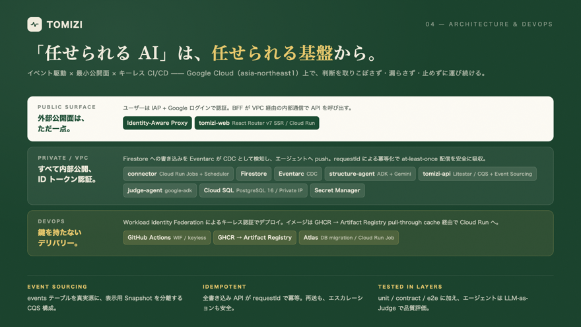
Task: Select the Atlas DB migration chip
Action: click(349, 238)
